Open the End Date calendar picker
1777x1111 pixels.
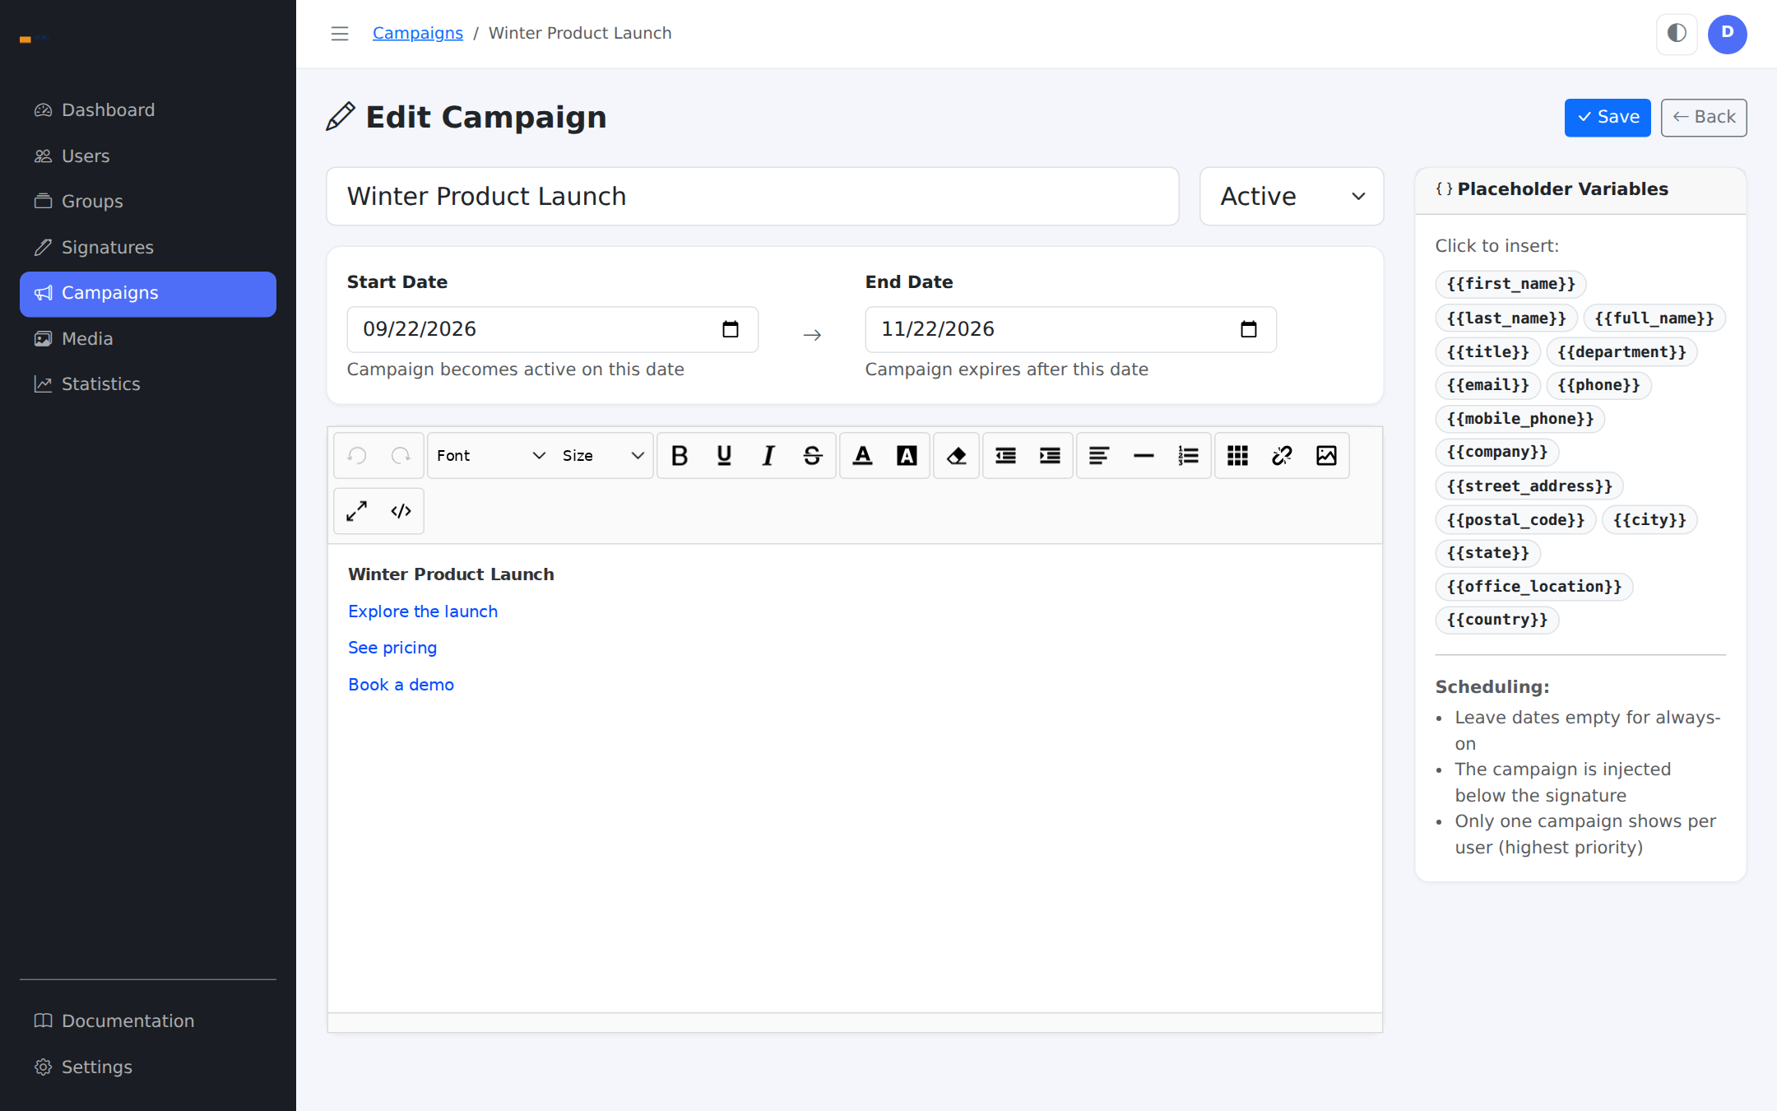click(x=1249, y=329)
